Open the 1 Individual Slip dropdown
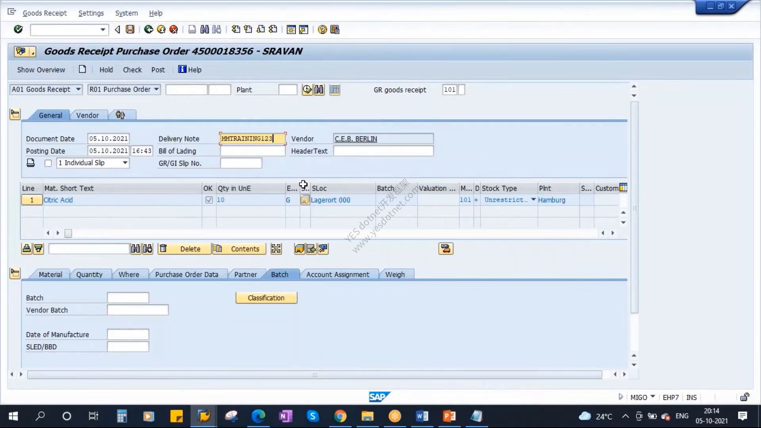Image resolution: width=761 pixels, height=428 pixels. coord(125,163)
